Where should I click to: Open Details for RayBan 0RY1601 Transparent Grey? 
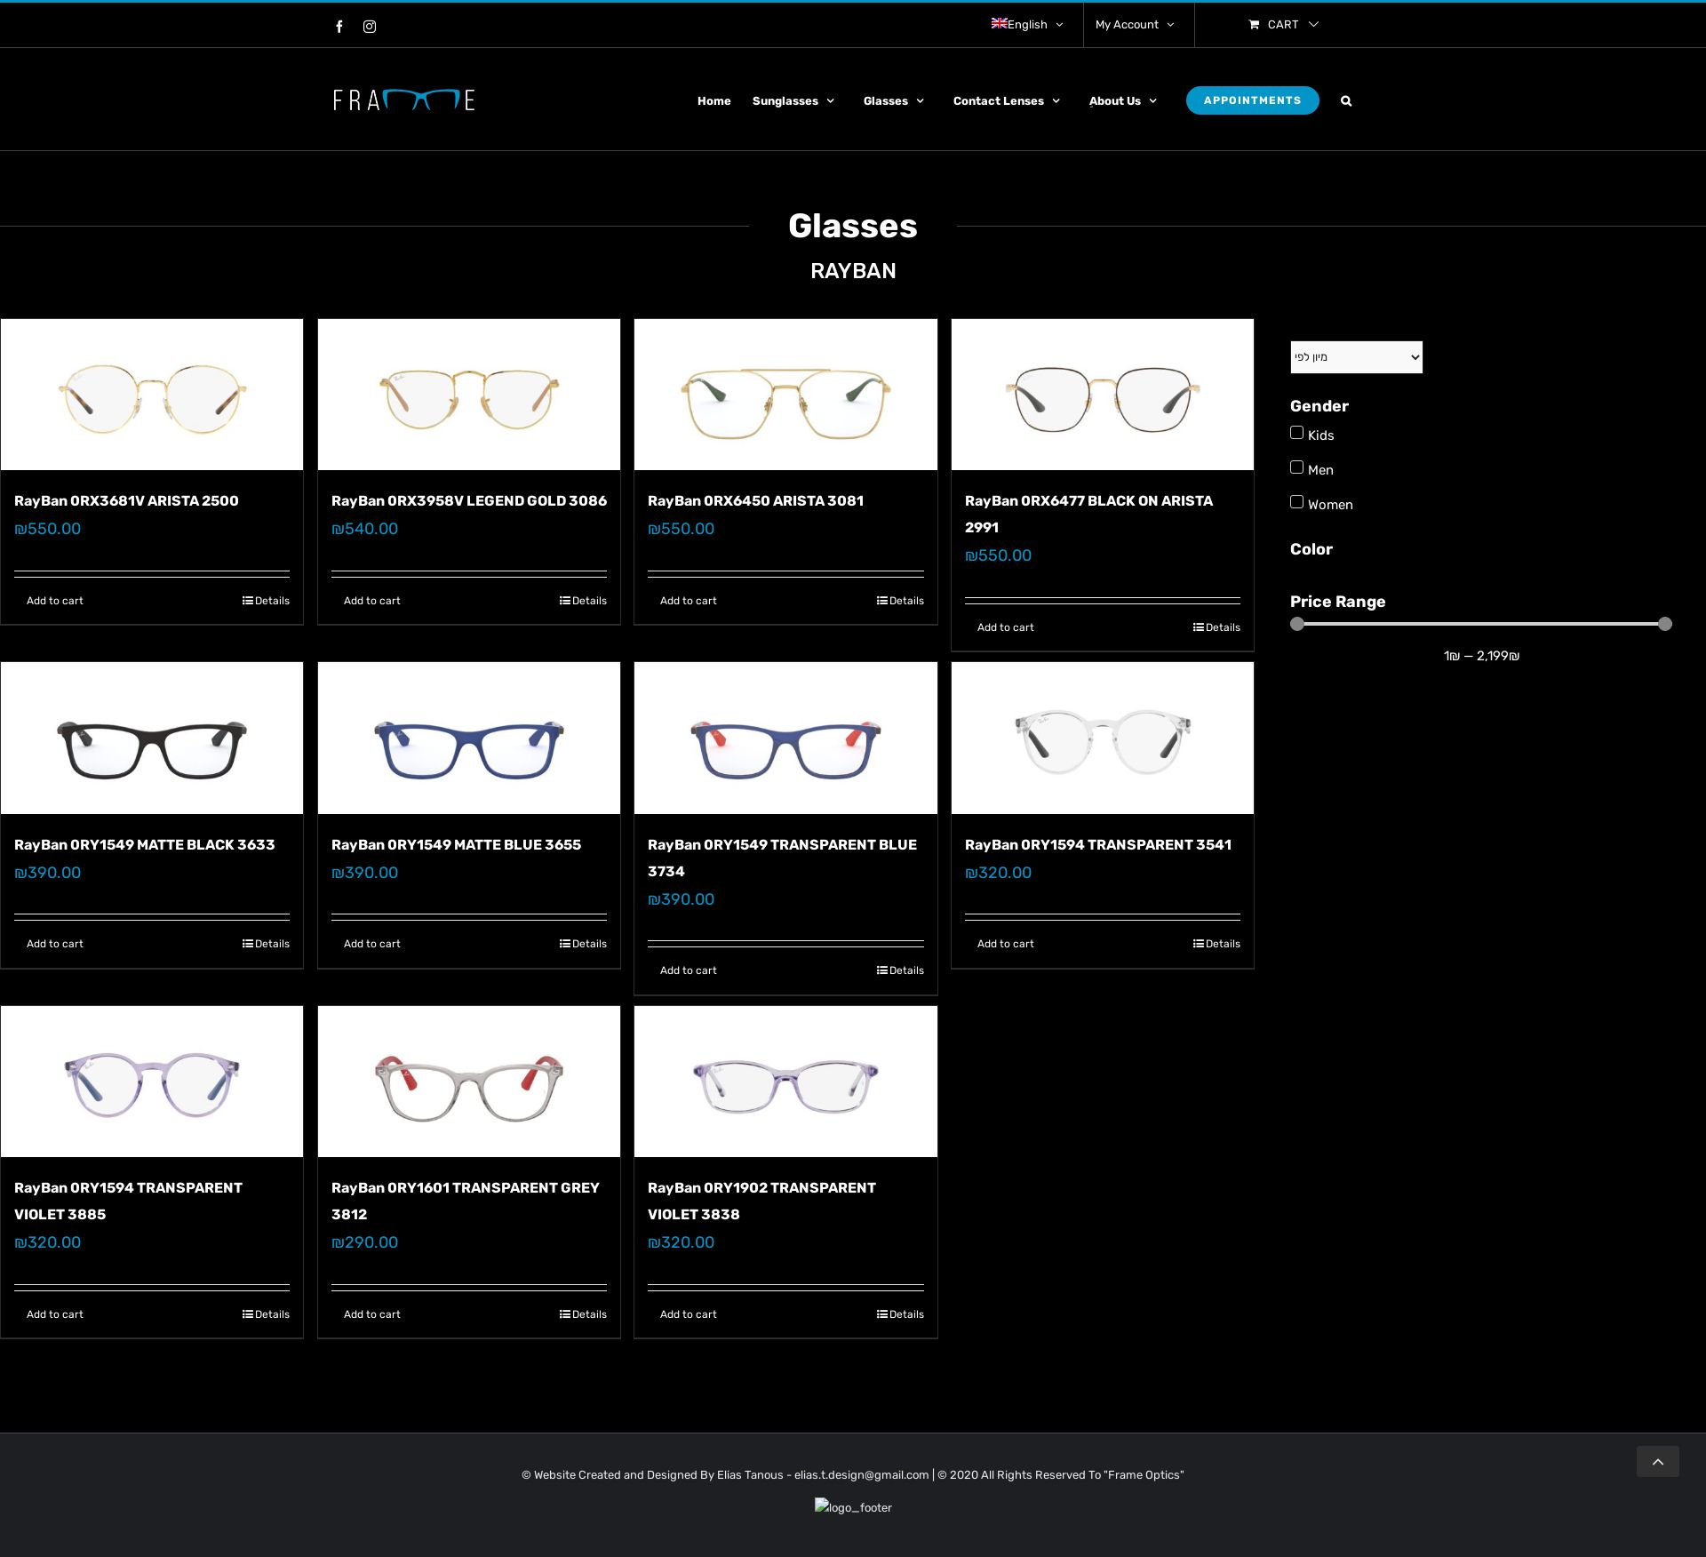583,1314
